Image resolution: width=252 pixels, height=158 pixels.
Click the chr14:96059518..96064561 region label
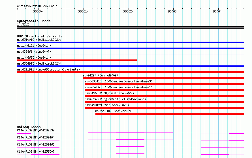click(37, 6)
